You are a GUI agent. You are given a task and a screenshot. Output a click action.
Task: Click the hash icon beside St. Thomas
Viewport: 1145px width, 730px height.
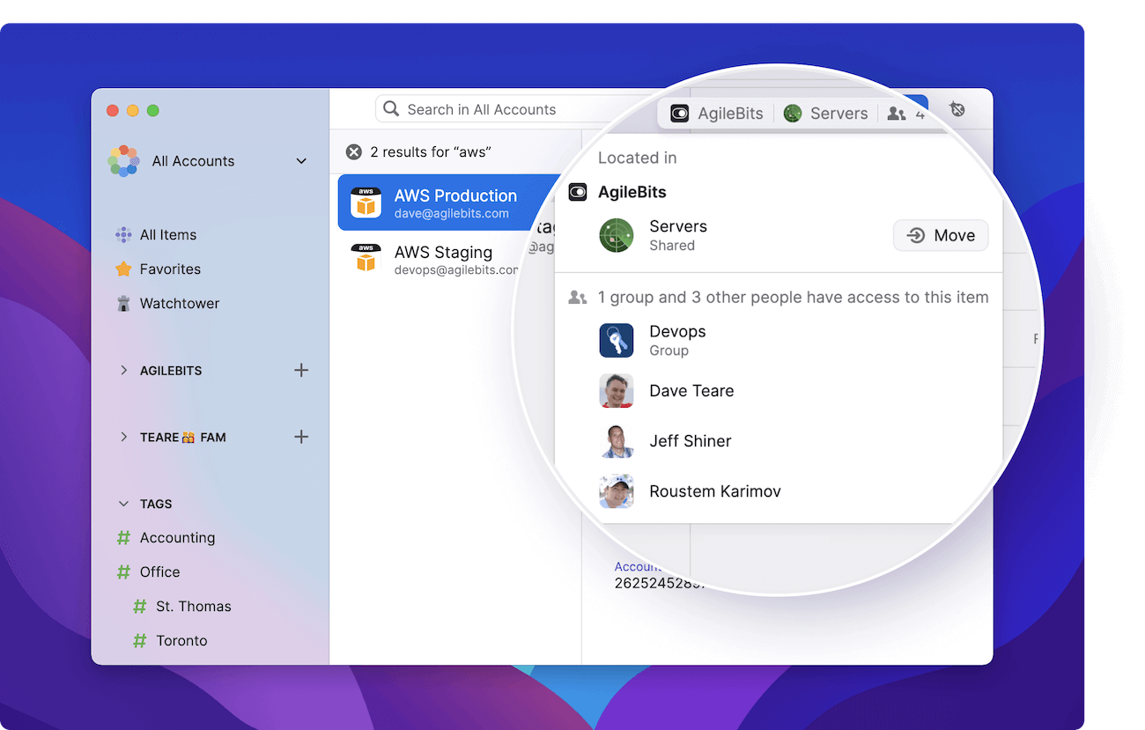(x=139, y=607)
